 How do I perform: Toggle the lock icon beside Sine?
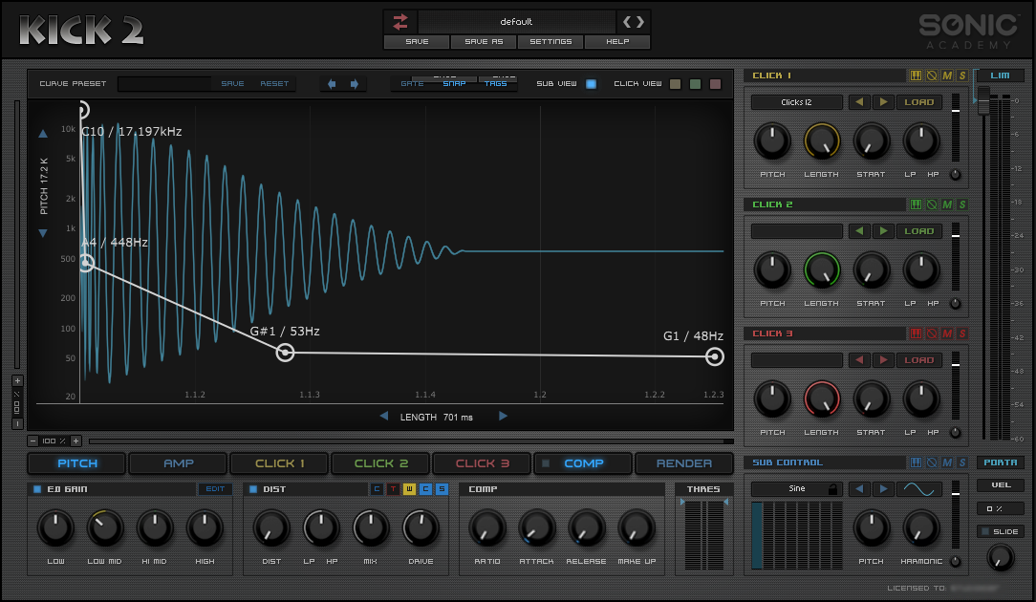(x=832, y=489)
